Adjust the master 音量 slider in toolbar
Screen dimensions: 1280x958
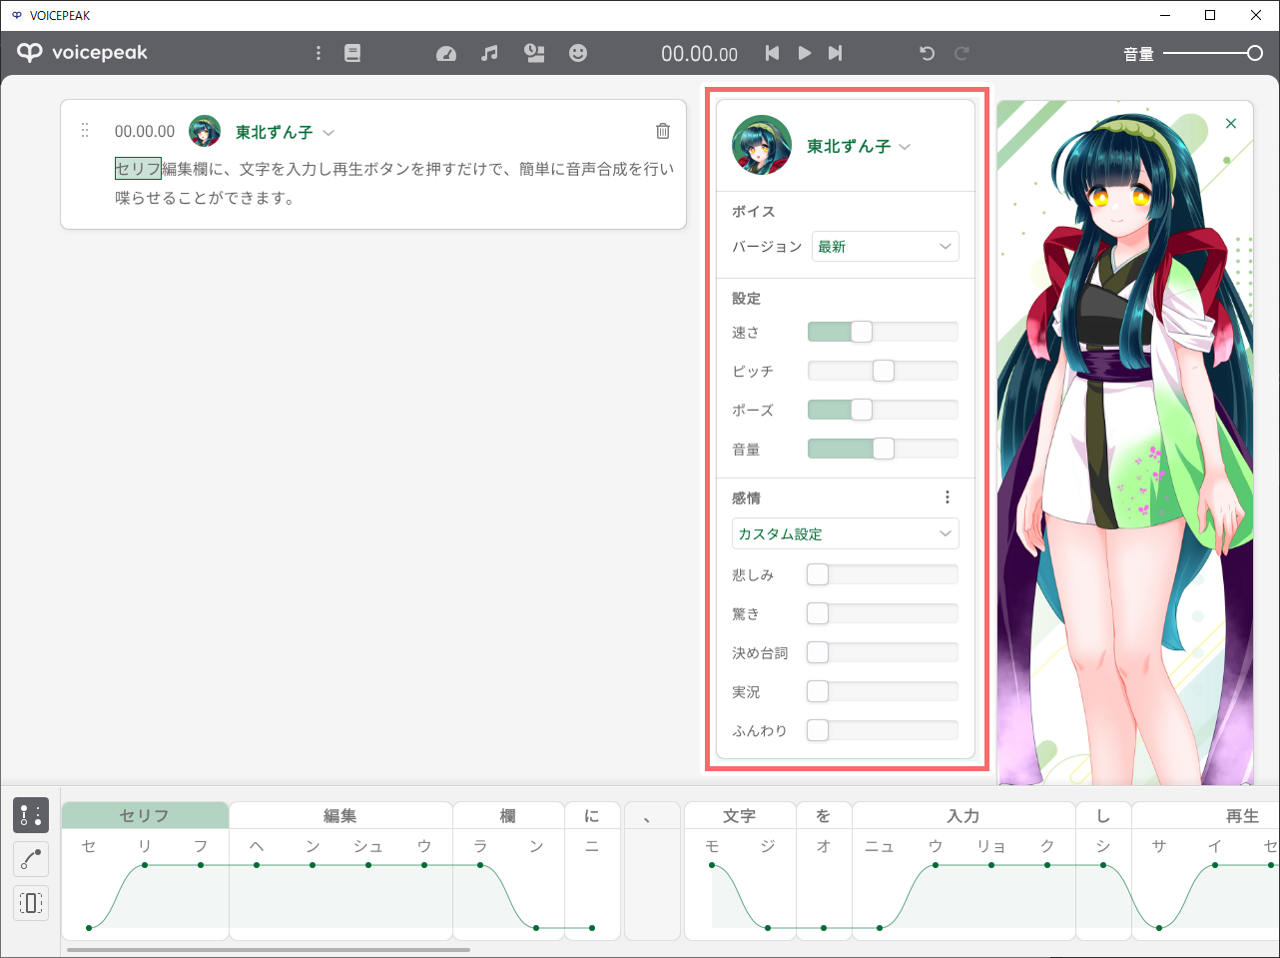coord(1212,53)
